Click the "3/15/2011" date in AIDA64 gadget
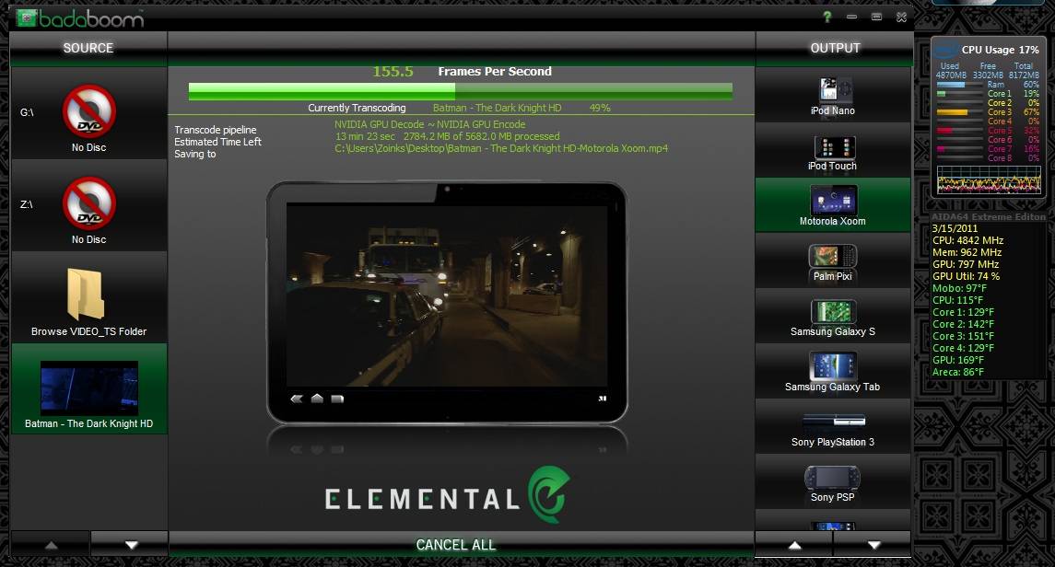The height and width of the screenshot is (567, 1055). [x=955, y=228]
